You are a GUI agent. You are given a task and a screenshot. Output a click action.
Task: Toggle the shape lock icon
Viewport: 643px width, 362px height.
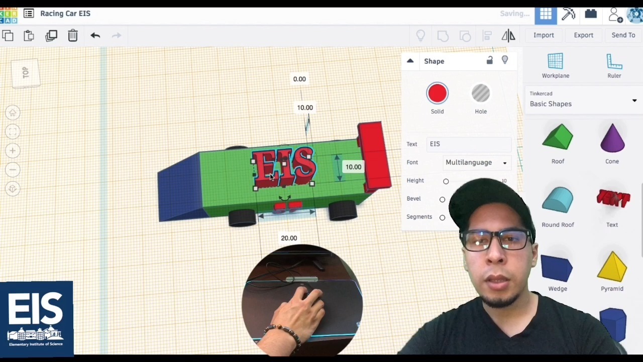click(x=490, y=60)
